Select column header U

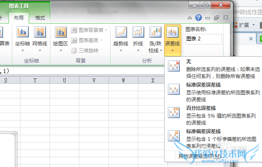point(65,80)
